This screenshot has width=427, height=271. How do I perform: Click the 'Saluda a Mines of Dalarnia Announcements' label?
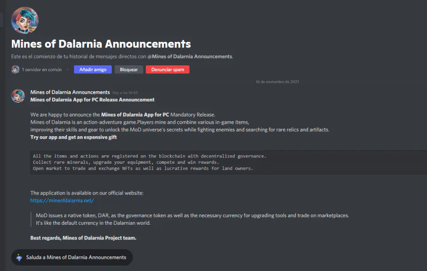[x=76, y=257]
